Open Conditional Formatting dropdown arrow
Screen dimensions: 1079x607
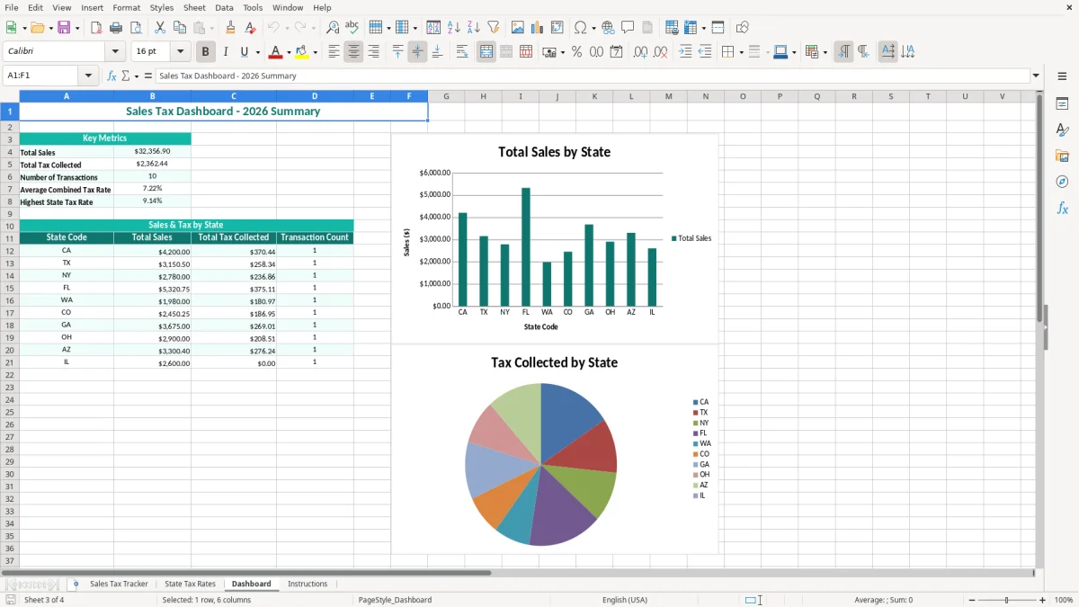pyautogui.click(x=825, y=52)
